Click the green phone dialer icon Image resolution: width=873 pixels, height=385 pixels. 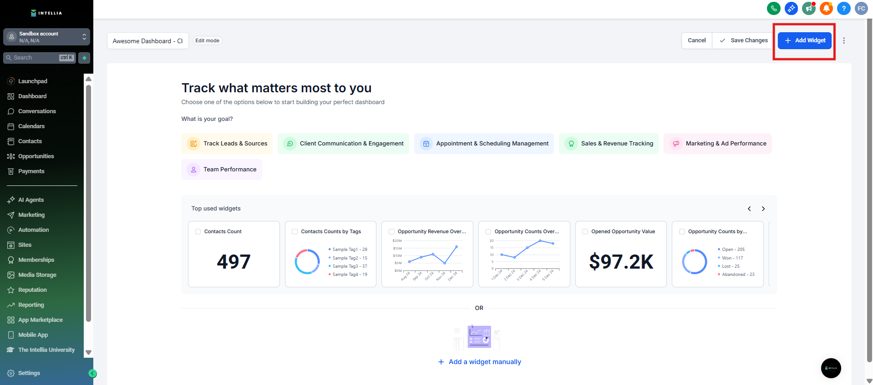coord(773,8)
